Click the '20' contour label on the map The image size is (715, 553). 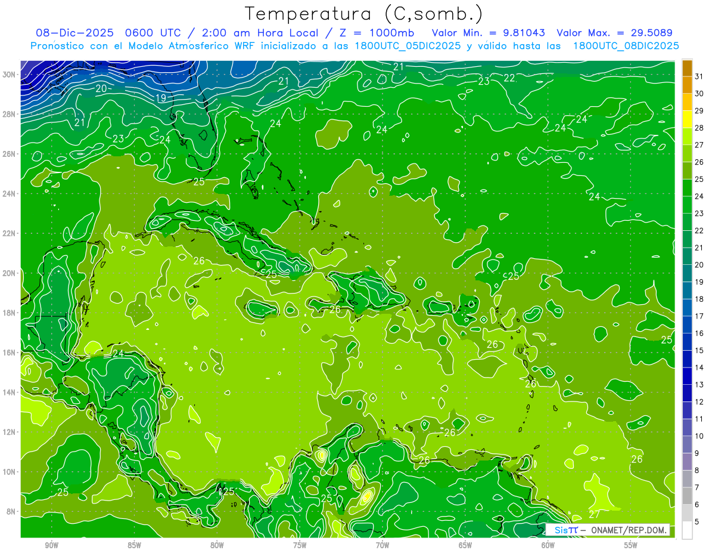(x=101, y=88)
